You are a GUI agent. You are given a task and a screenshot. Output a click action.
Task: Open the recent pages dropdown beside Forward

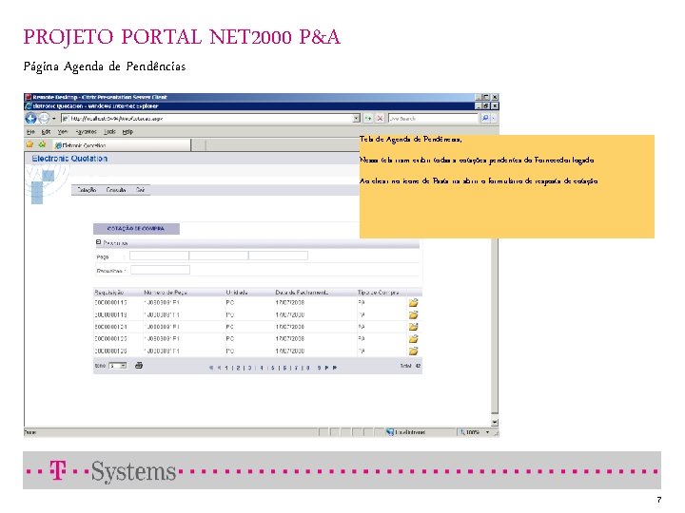click(x=54, y=119)
